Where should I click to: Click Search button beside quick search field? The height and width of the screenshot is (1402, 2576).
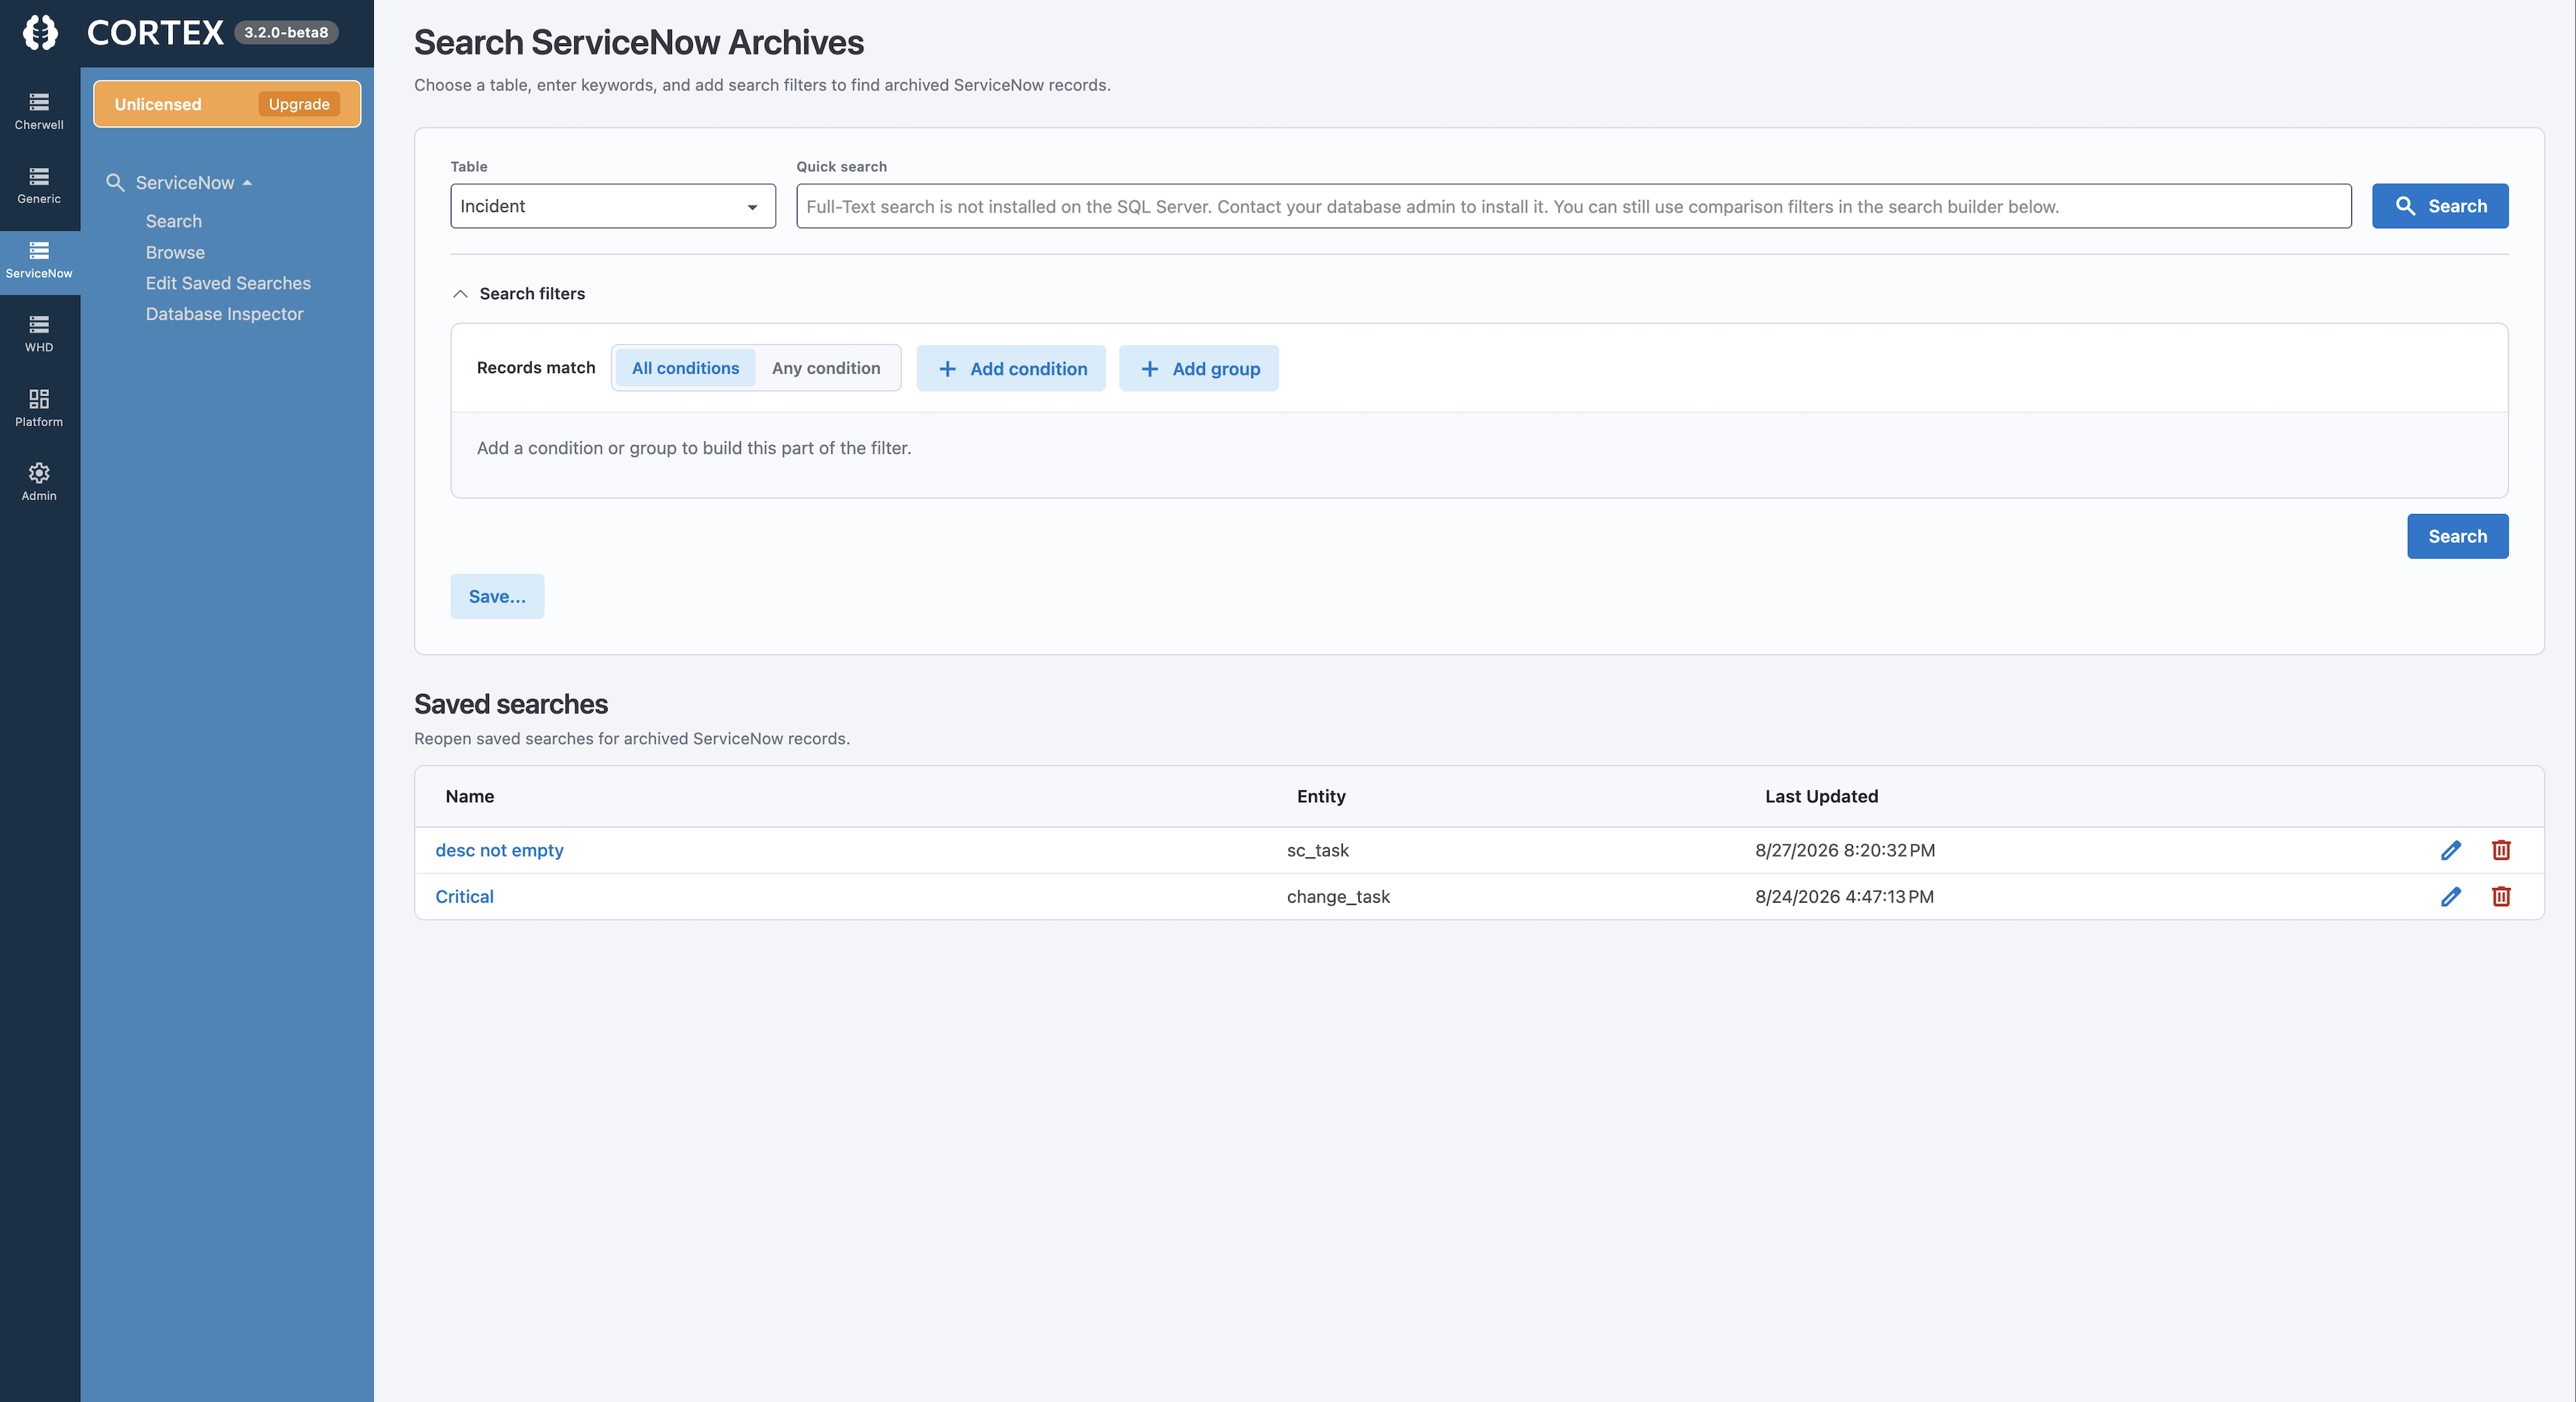(x=2440, y=206)
